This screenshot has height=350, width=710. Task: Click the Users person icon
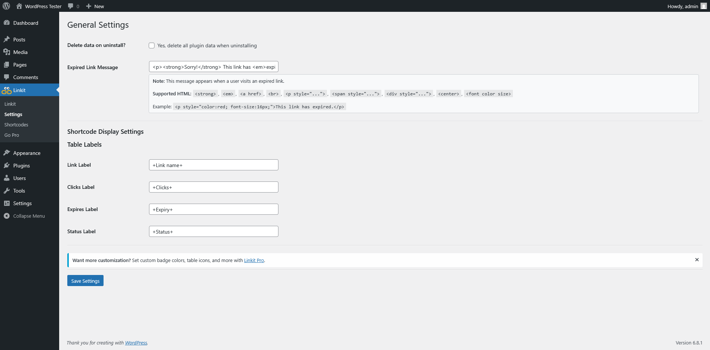(x=7, y=178)
